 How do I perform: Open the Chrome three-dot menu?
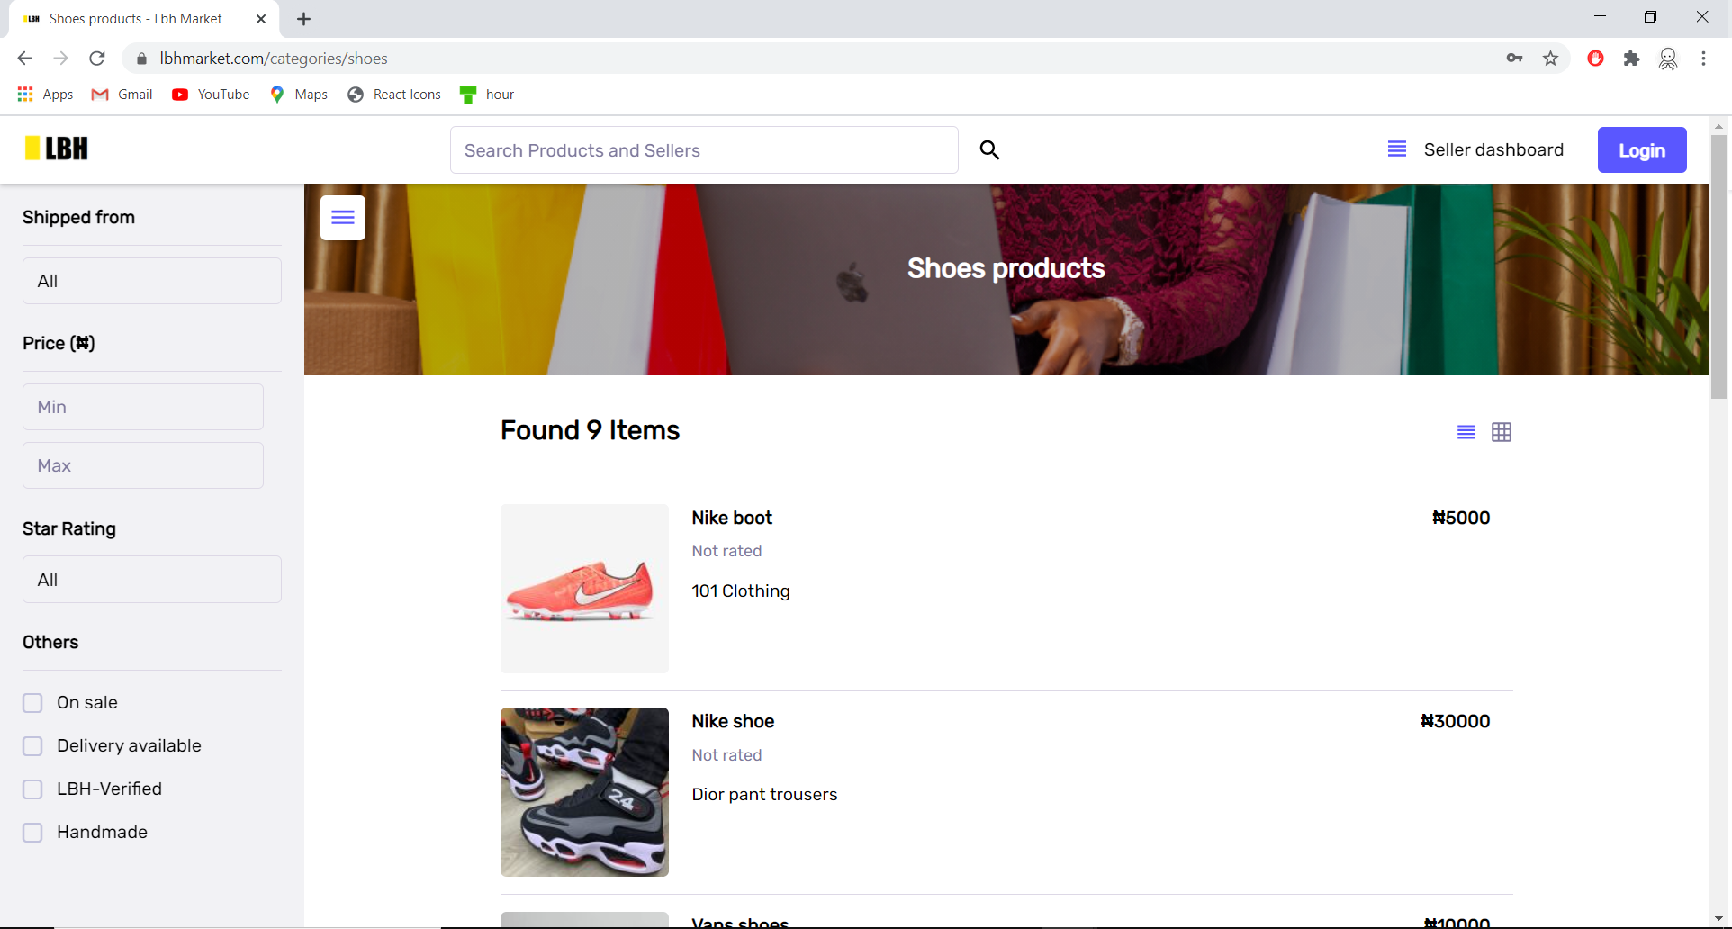coord(1703,59)
